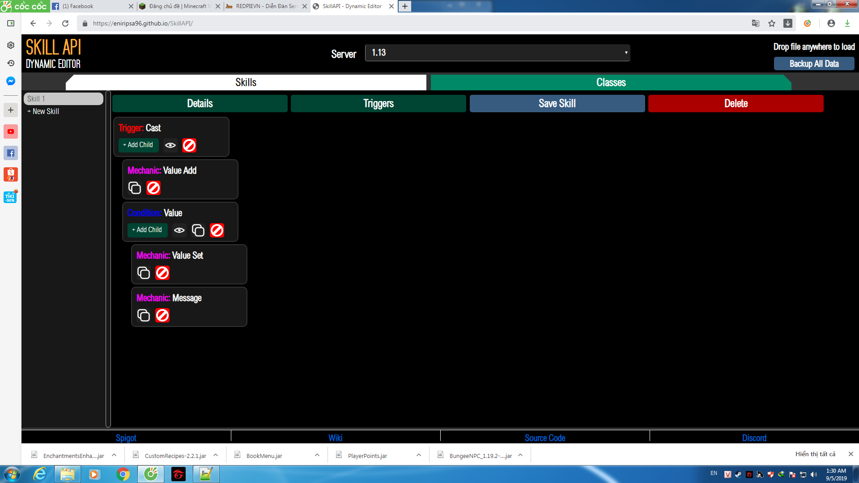The width and height of the screenshot is (859, 483).
Task: Toggle eye icon on Value condition
Action: 179,230
